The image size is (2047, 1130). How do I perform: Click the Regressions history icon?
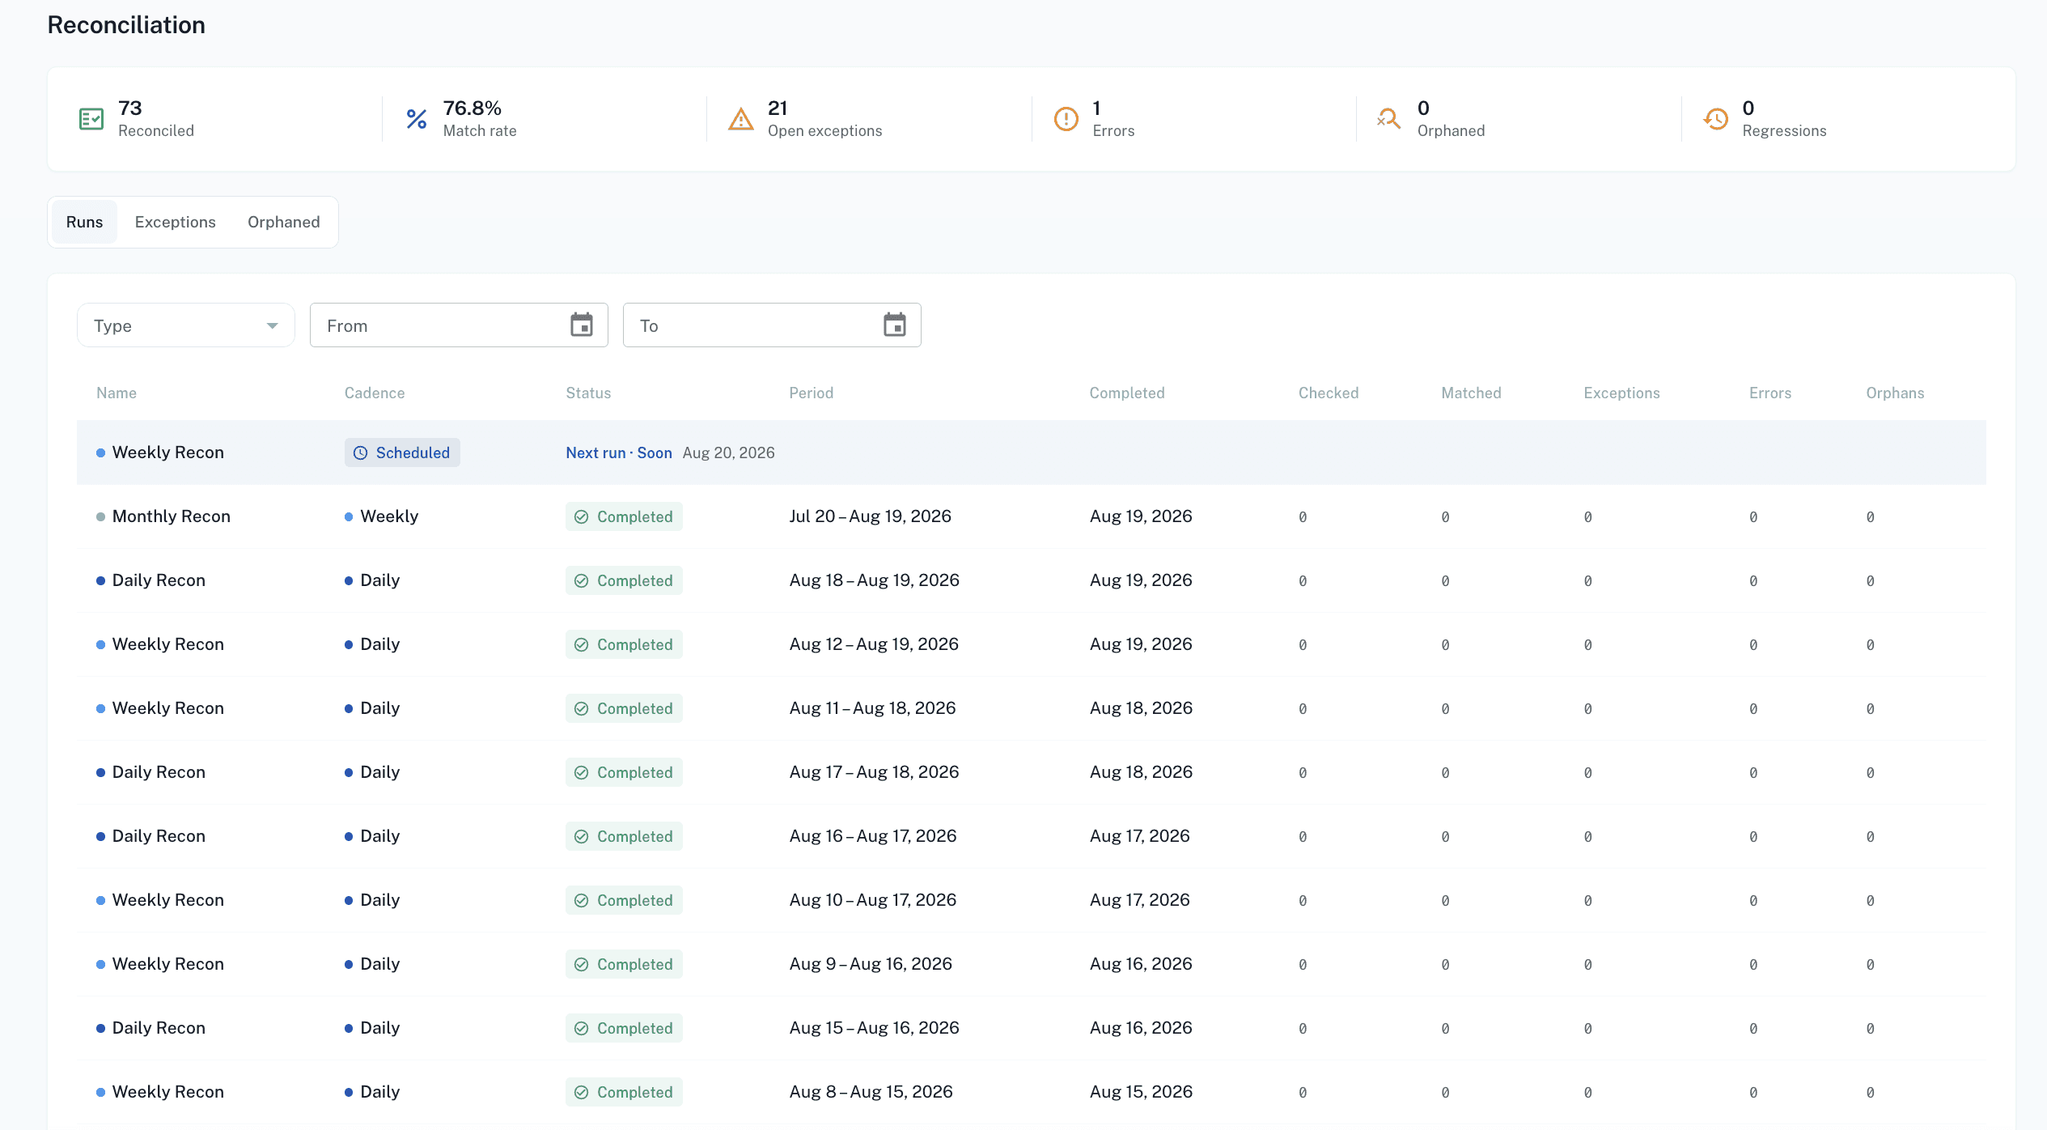[1716, 119]
